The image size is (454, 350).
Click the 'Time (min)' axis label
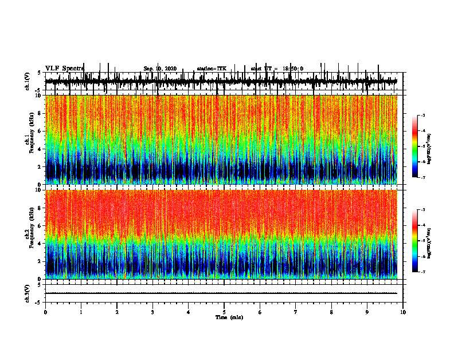[x=229, y=317]
